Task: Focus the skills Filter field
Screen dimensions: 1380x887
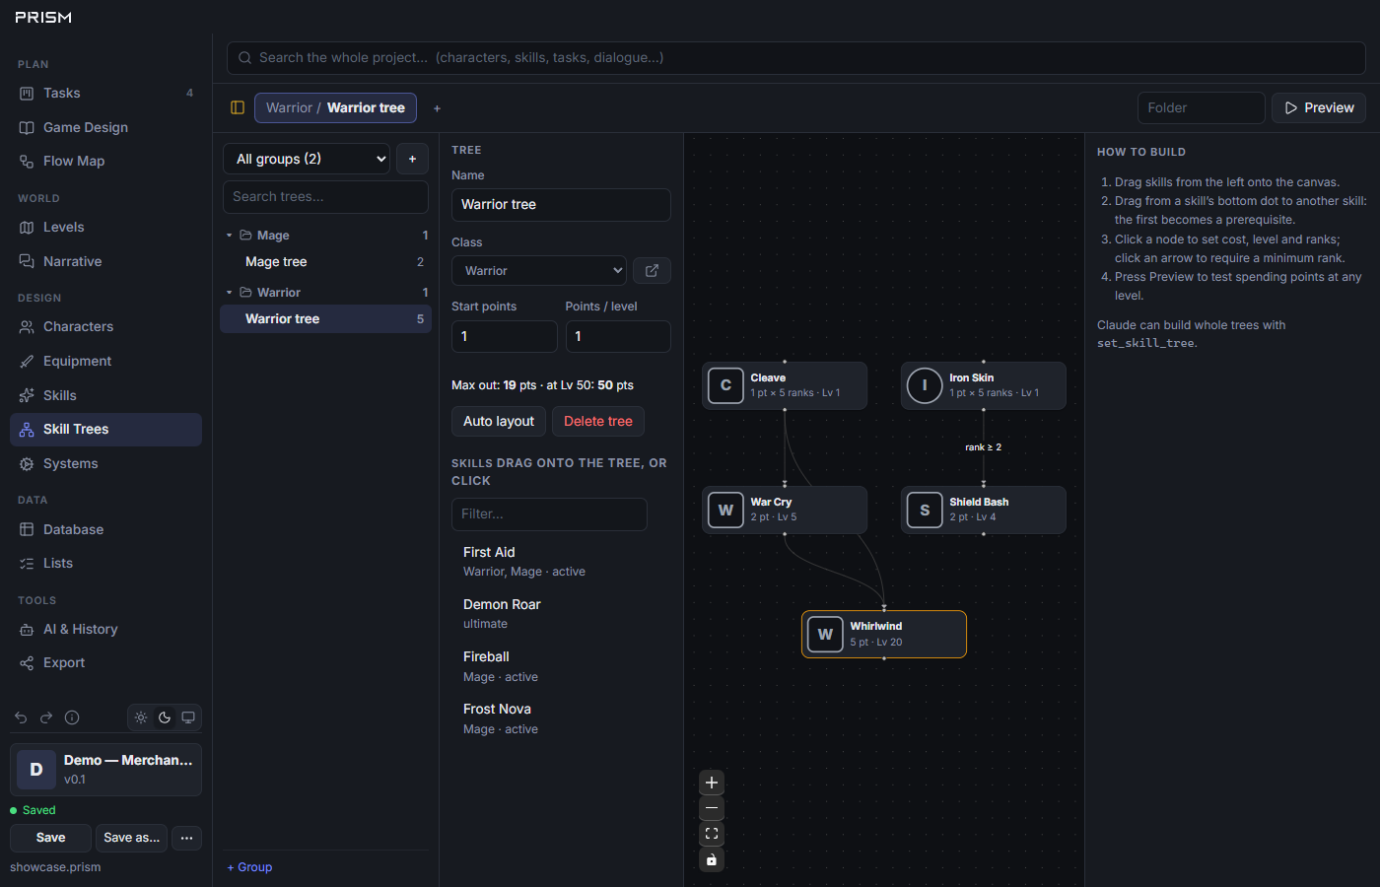Action: tap(549, 513)
